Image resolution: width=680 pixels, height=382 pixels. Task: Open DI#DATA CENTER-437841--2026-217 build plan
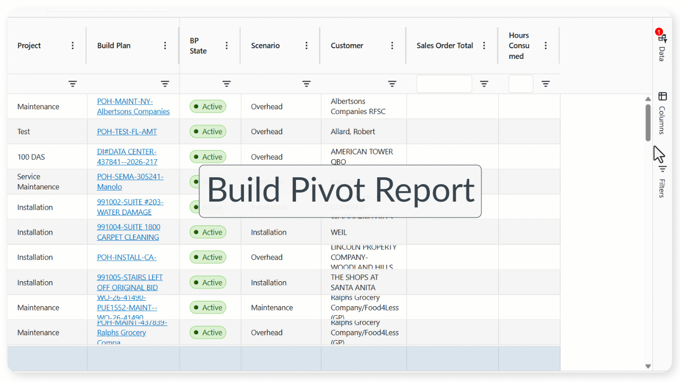(x=127, y=157)
